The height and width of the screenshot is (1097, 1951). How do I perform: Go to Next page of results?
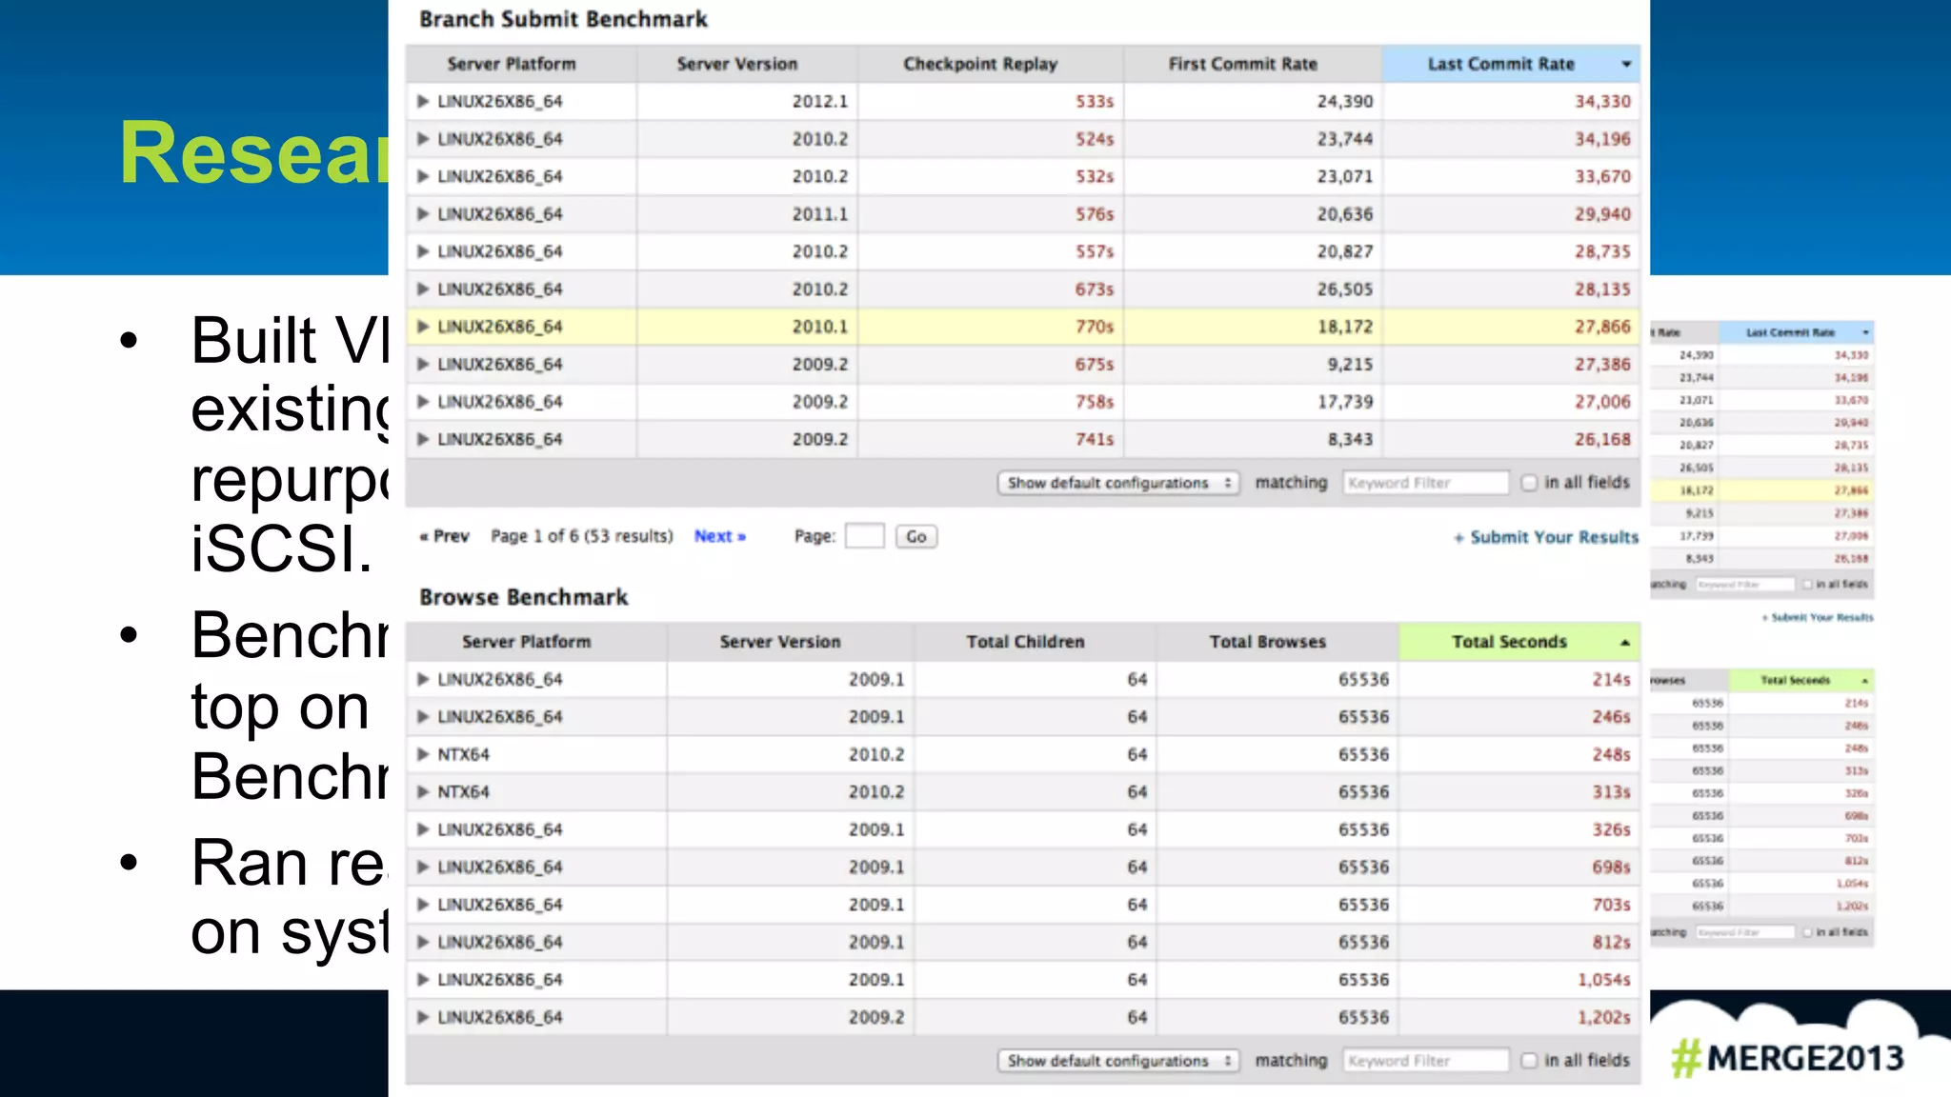point(719,536)
